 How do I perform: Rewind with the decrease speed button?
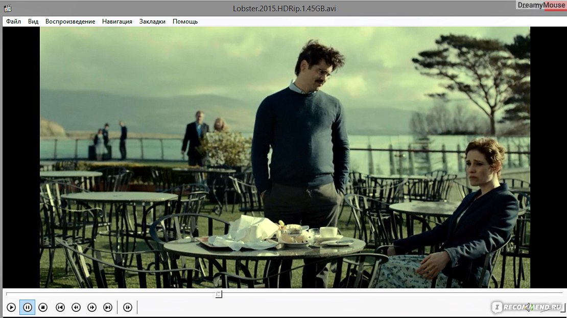[x=76, y=307]
